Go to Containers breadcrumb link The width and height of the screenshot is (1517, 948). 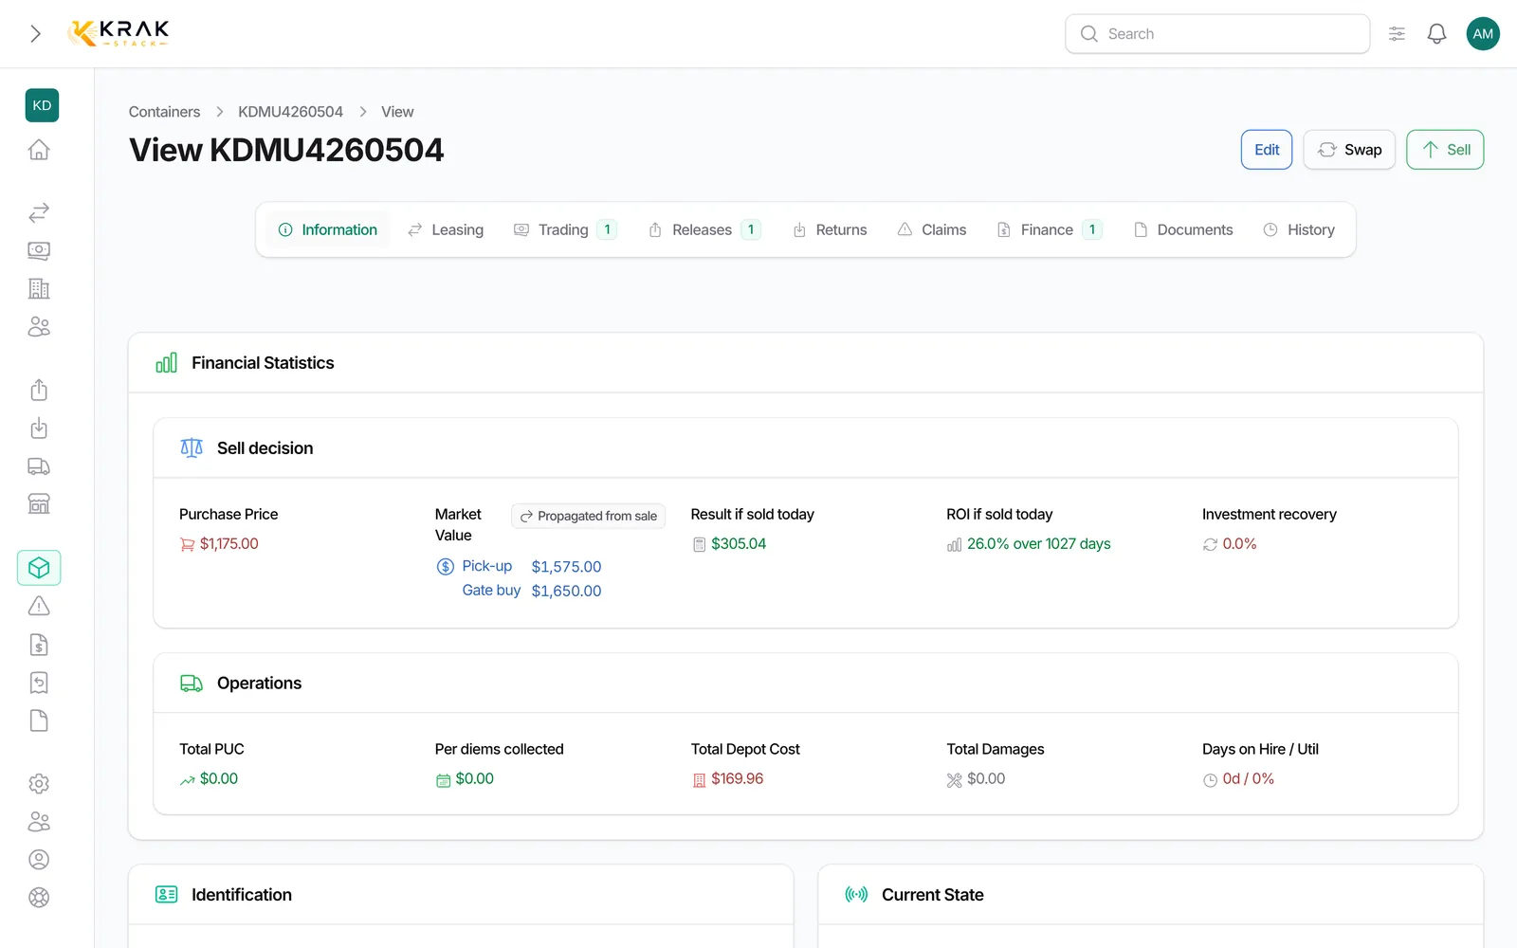pos(165,112)
